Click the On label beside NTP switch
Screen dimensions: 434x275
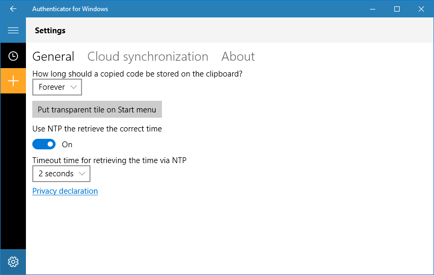pyautogui.click(x=67, y=145)
